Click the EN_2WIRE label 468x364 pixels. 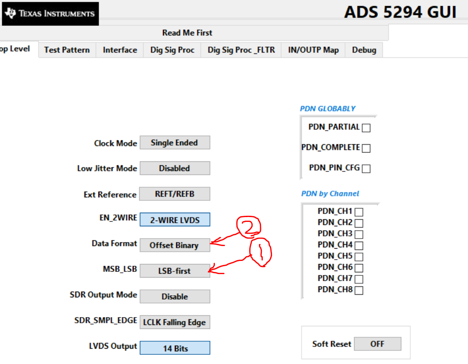click(x=118, y=218)
